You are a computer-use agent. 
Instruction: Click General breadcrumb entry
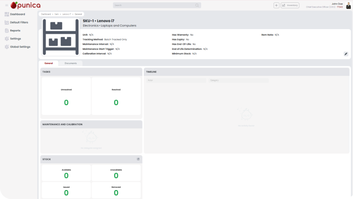pyautogui.click(x=78, y=14)
